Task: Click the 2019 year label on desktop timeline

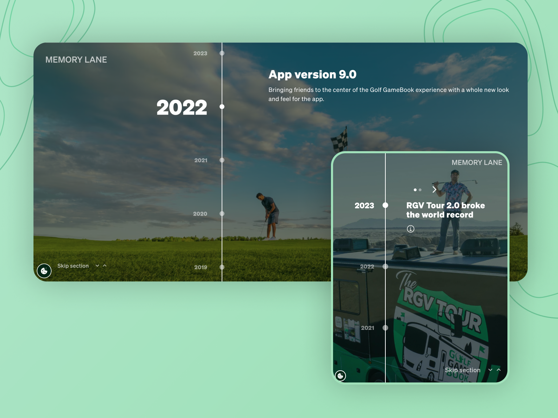Action: 201,267
